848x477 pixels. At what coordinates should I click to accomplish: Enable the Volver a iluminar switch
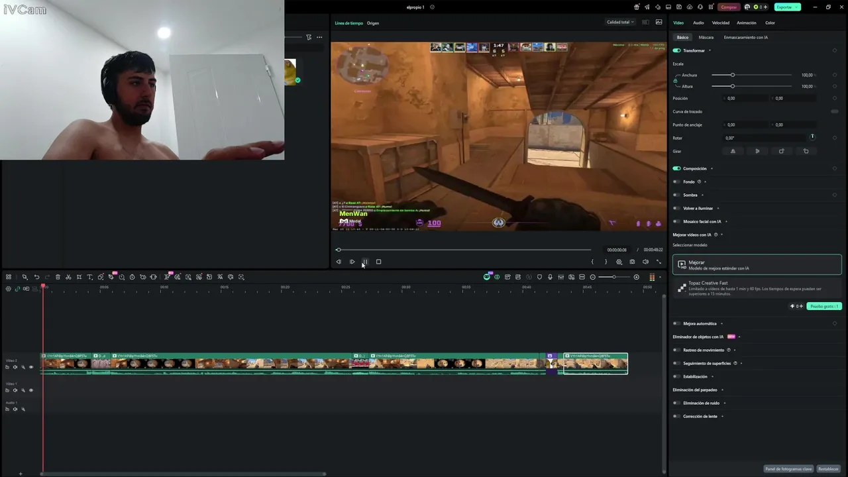tap(676, 208)
